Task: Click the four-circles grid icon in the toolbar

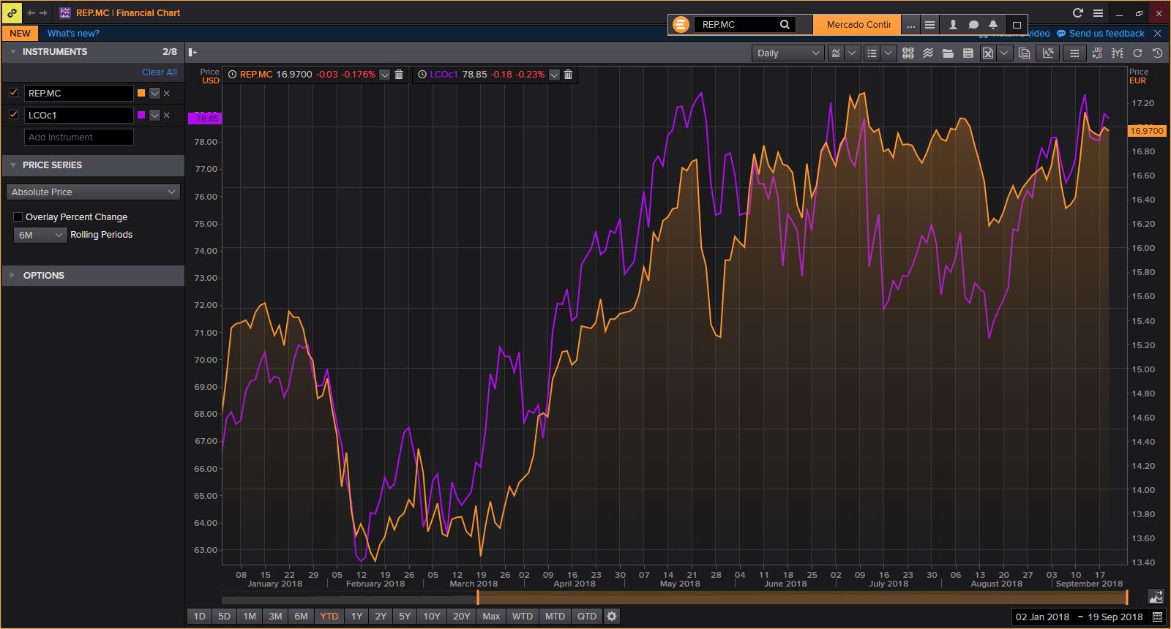Action: [908, 53]
